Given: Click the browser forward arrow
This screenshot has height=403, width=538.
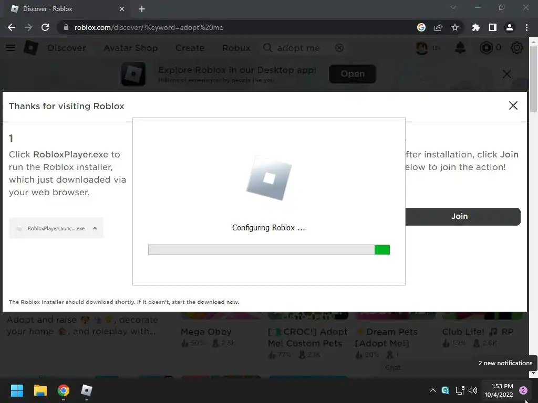Looking at the screenshot, I should coord(28,27).
